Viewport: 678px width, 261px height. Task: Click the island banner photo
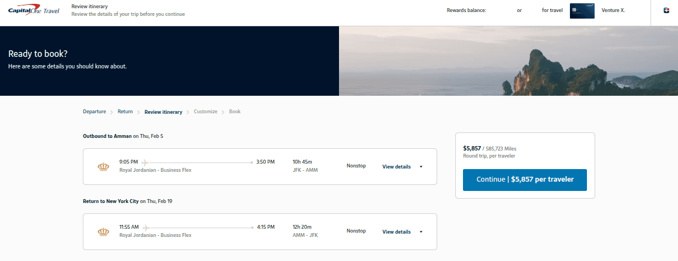[x=508, y=61]
